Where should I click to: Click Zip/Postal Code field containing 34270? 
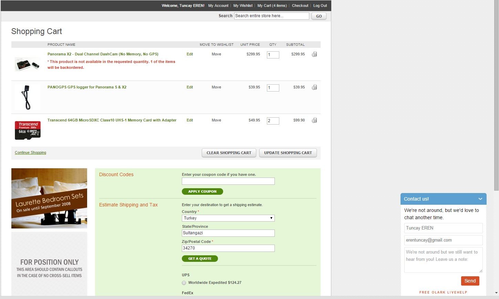point(228,248)
